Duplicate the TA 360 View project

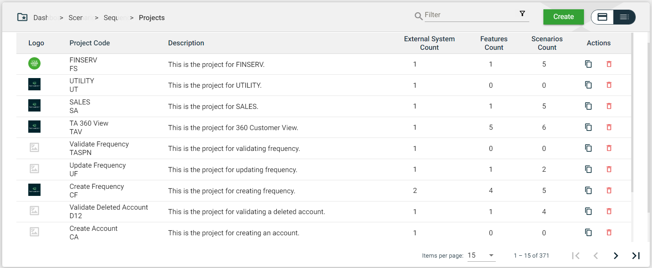pos(588,127)
